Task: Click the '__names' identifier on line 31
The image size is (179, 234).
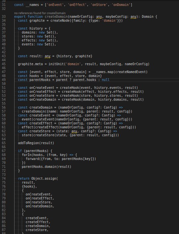Action: click(32, 5)
